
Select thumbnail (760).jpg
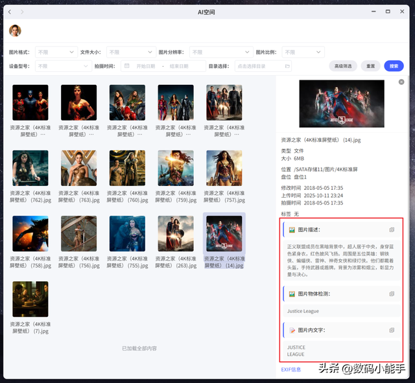[x=127, y=168]
